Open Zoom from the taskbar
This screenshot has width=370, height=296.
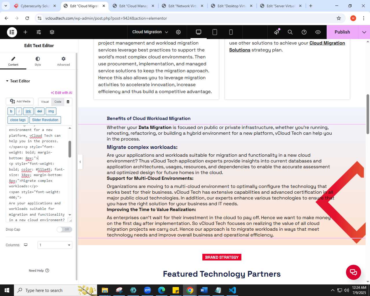click(x=147, y=290)
